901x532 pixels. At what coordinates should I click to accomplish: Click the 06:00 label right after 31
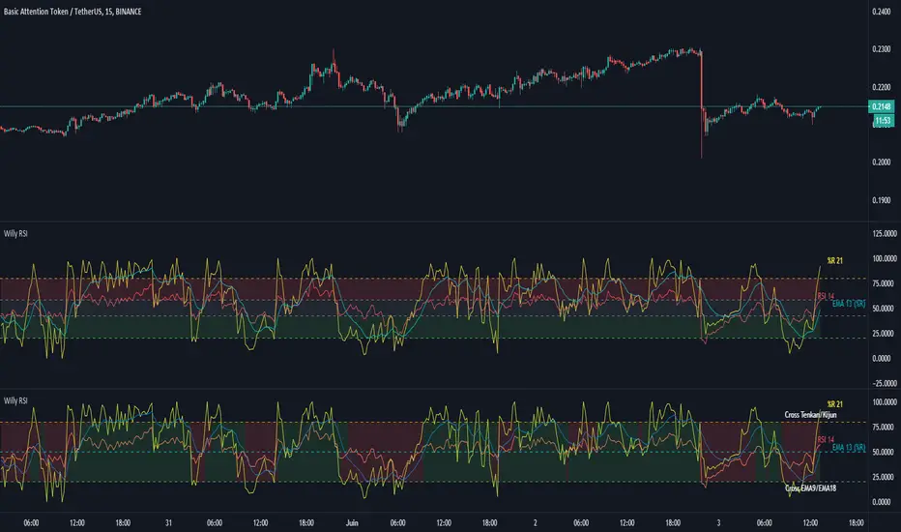pos(215,522)
